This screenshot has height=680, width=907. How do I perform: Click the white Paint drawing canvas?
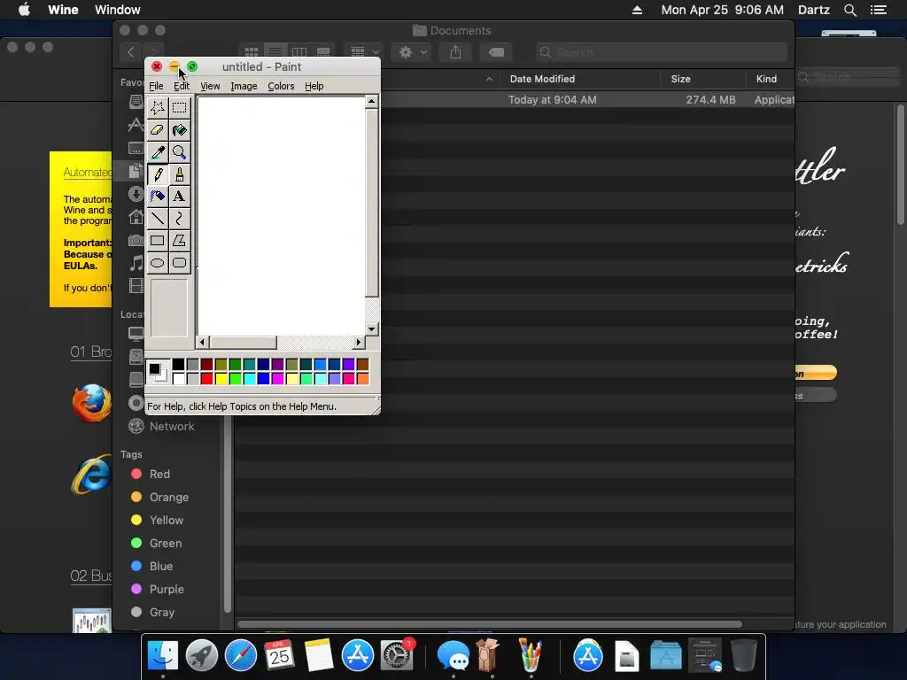(x=282, y=216)
